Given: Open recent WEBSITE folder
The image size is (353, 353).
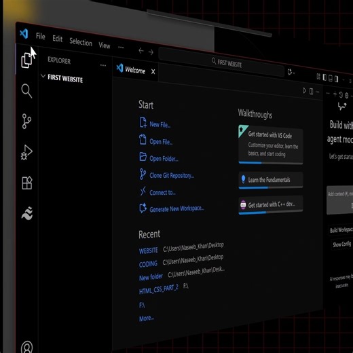Looking at the screenshot, I should pyautogui.click(x=149, y=250).
